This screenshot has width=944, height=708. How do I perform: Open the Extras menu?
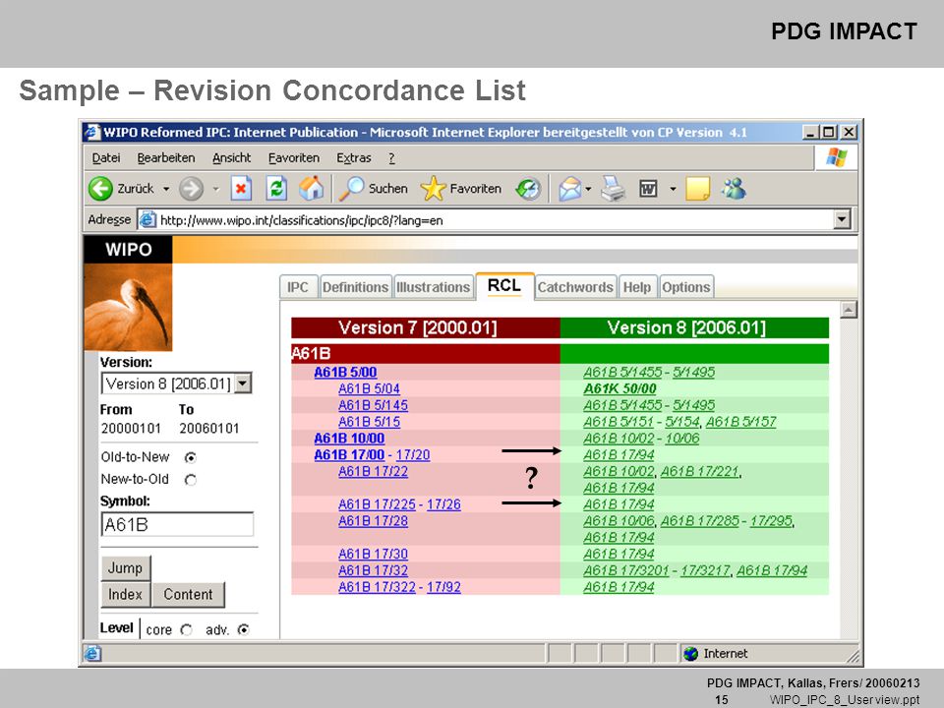coord(353,158)
